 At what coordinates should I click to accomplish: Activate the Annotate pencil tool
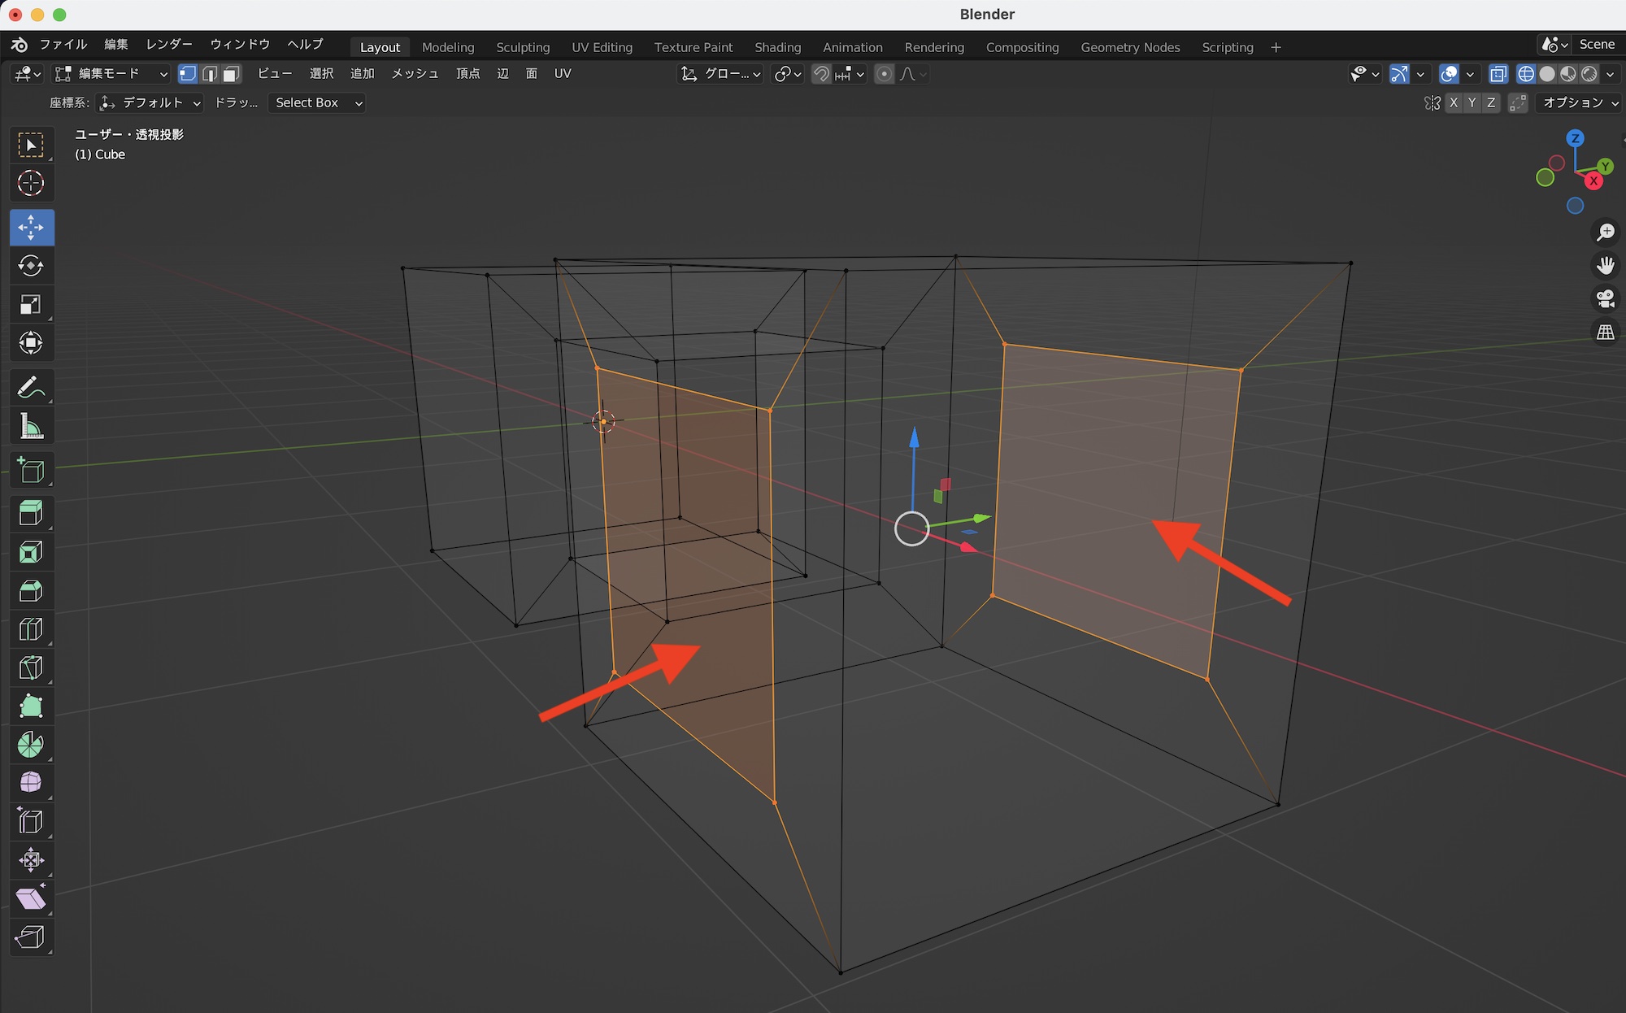[x=31, y=388]
